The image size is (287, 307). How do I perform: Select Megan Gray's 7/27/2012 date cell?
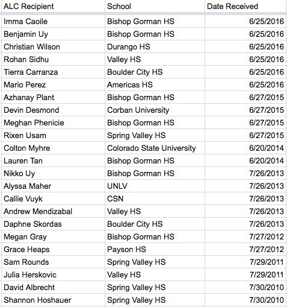245,236
